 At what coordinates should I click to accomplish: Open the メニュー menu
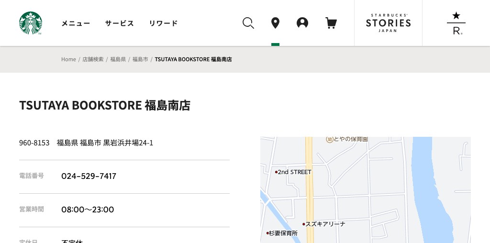[x=76, y=23]
